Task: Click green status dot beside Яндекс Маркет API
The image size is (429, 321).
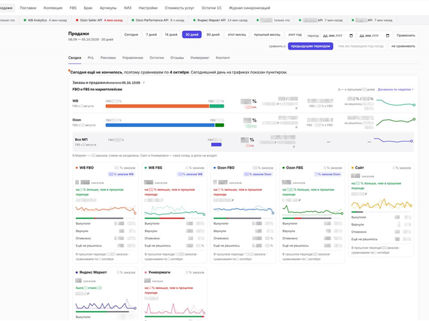Action: click(x=194, y=20)
